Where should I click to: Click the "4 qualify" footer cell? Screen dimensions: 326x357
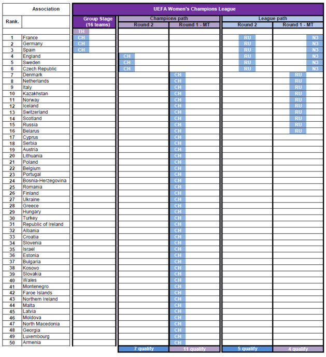(x=298, y=349)
